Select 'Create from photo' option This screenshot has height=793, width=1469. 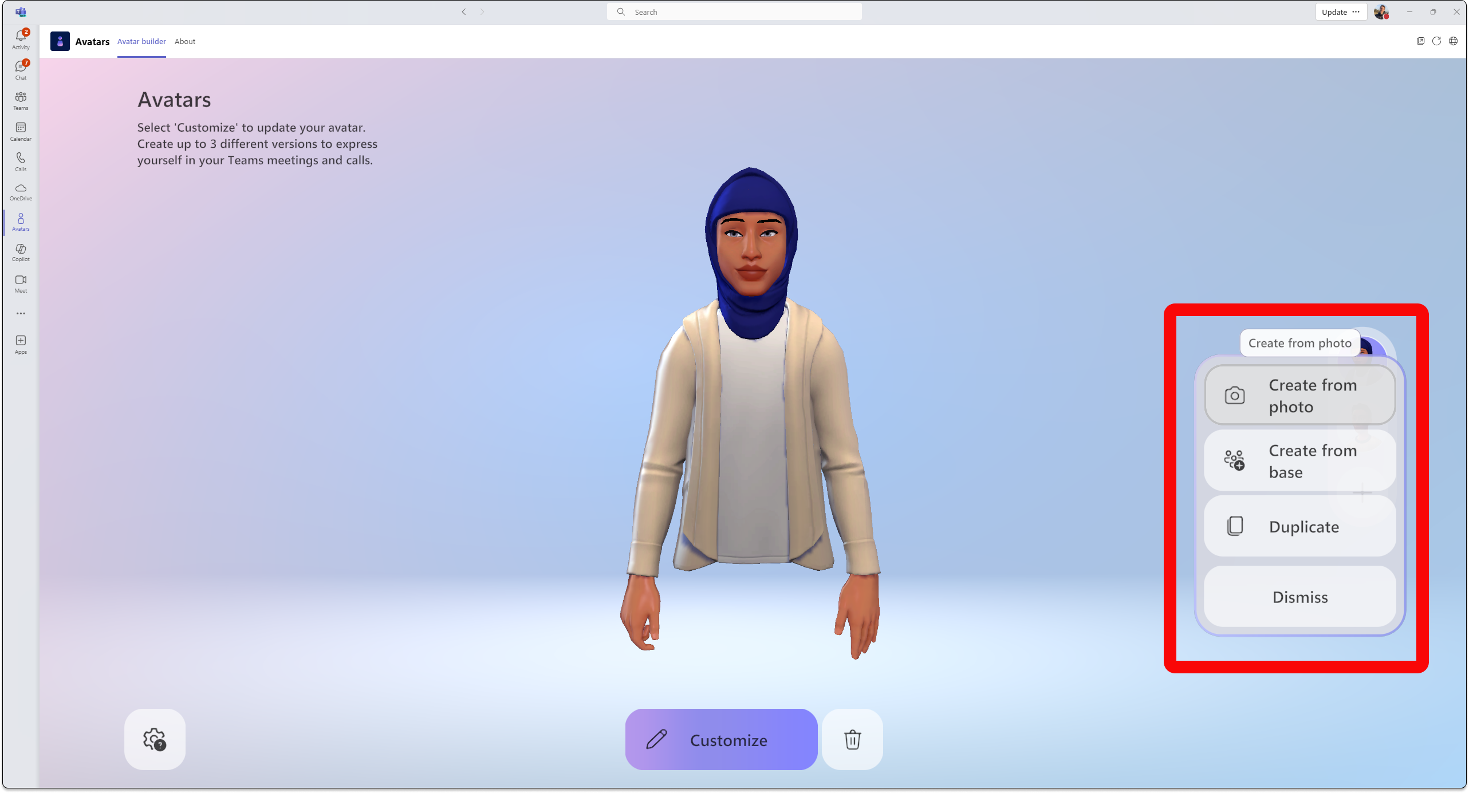tap(1299, 394)
